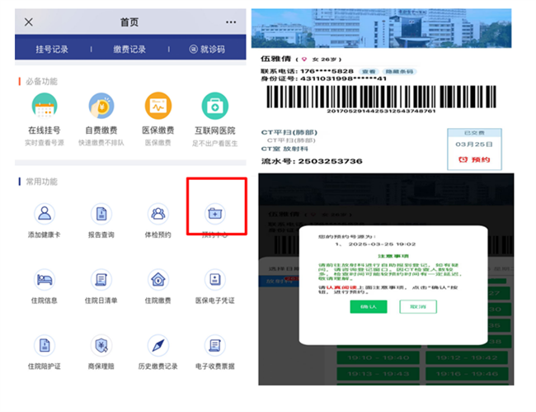This screenshot has width=536, height=412.
Task: Open 住院日清单 daily list icon
Action: (101, 280)
